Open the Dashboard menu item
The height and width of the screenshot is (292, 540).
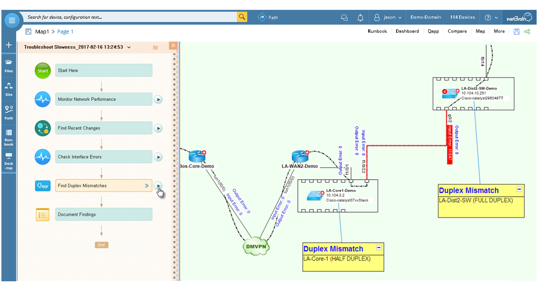[407, 31]
